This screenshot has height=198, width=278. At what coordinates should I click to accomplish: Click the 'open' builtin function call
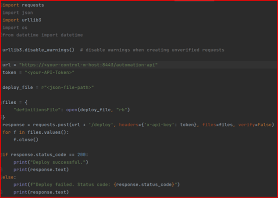(72, 110)
